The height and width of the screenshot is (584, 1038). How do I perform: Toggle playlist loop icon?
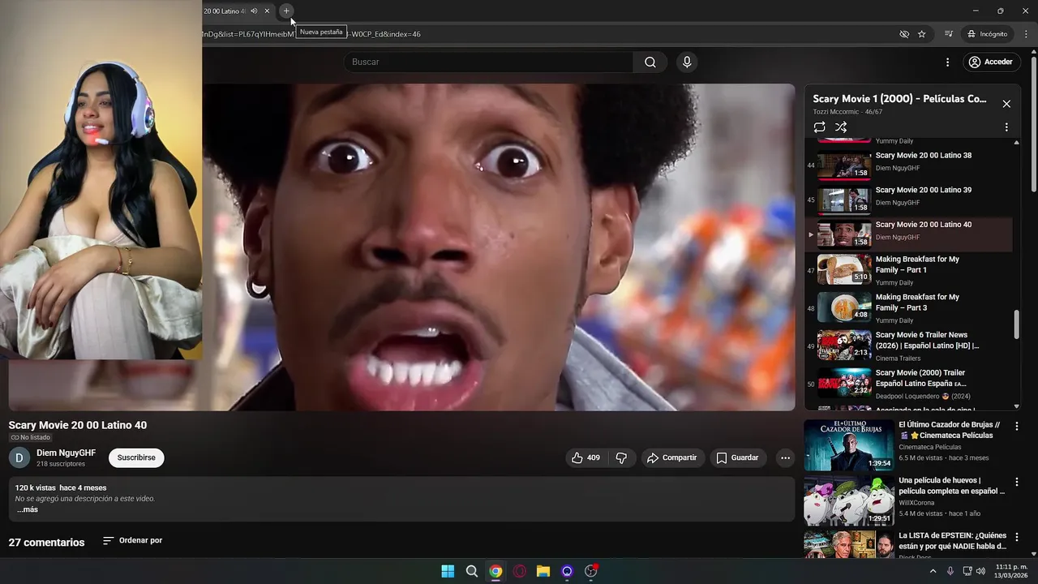[x=820, y=127]
